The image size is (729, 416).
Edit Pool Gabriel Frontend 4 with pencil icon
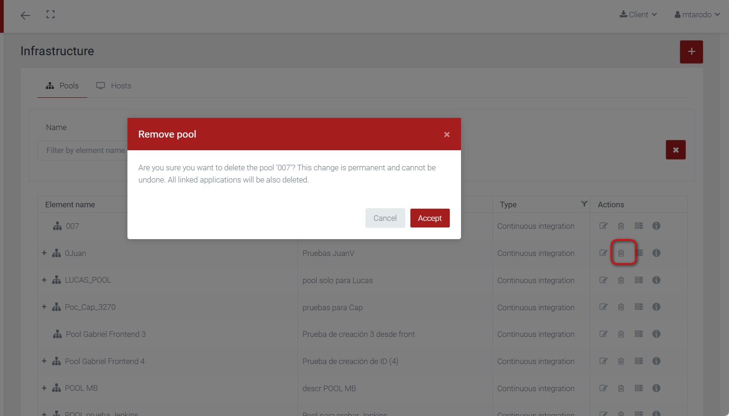603,361
